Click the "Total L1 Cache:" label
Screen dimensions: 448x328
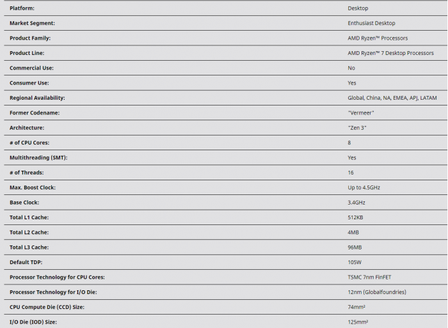click(29, 217)
